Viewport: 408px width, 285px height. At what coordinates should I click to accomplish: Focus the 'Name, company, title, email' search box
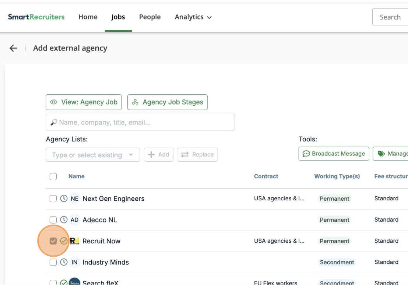(140, 122)
